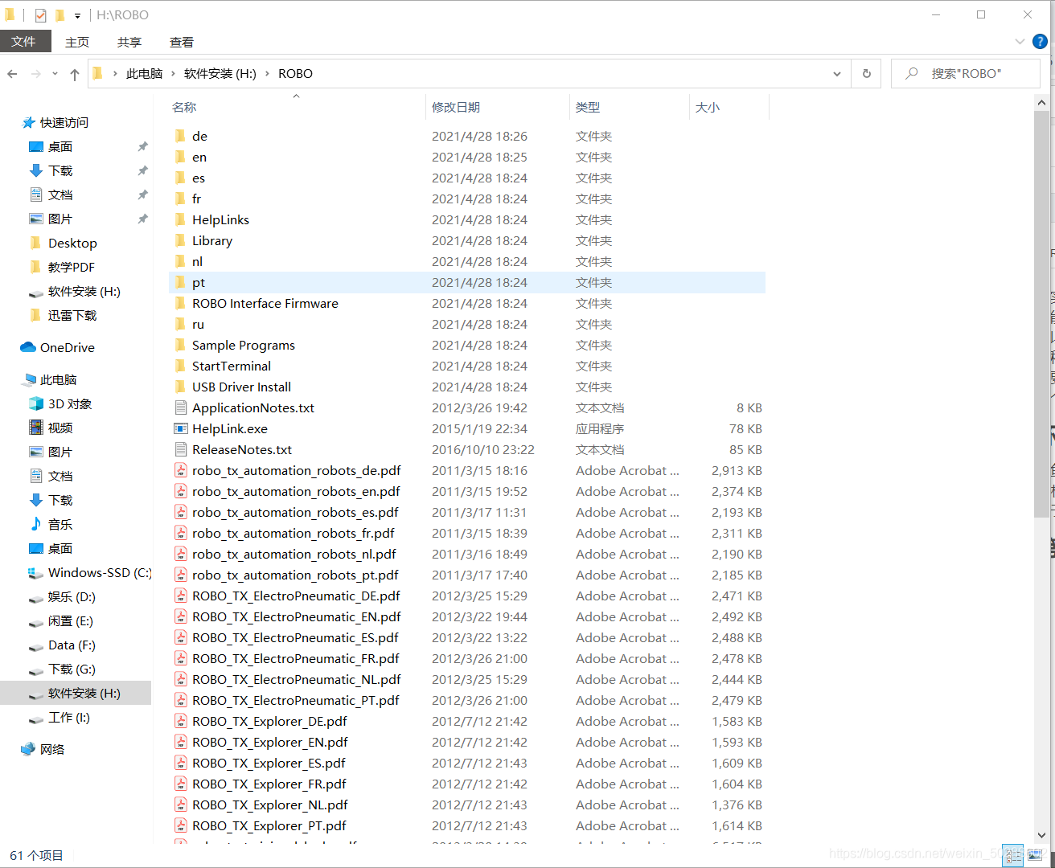Select 音乐 in navigation pane

point(60,525)
